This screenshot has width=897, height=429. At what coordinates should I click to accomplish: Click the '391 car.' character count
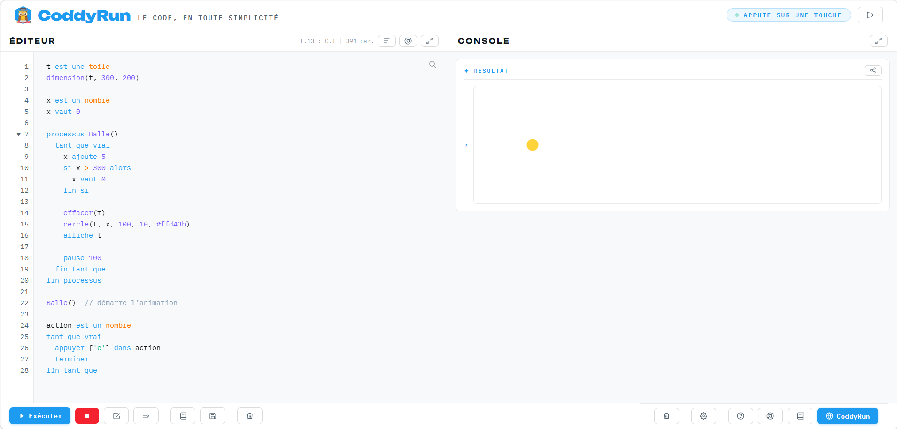click(x=360, y=41)
